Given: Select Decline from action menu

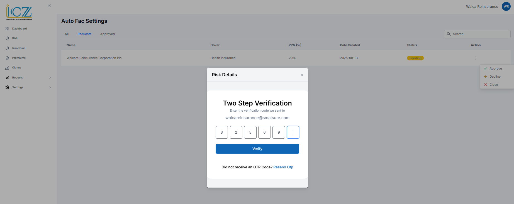Looking at the screenshot, I should [495, 77].
